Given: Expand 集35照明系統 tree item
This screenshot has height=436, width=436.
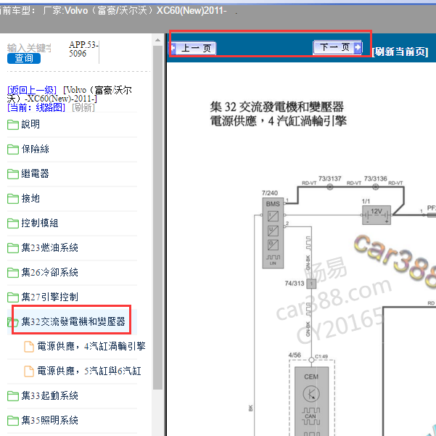Looking at the screenshot, I should pos(50,420).
